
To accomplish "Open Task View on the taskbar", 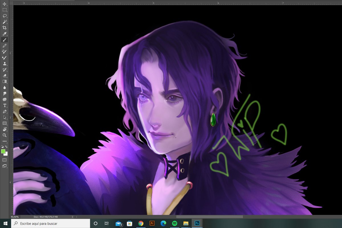I will click(107, 223).
